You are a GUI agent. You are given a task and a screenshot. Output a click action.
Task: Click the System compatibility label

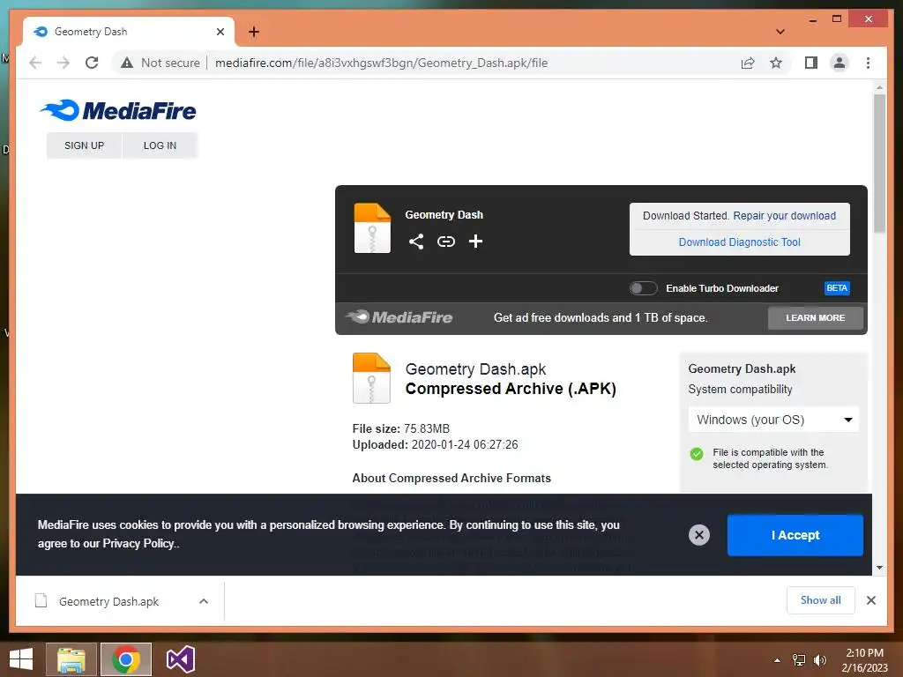pos(740,390)
